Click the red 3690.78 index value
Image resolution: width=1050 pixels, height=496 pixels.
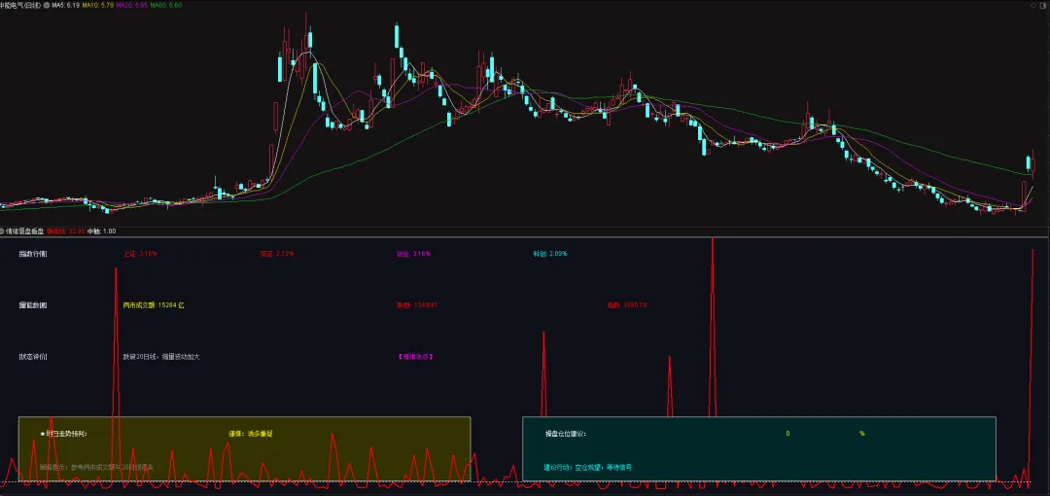(x=627, y=305)
